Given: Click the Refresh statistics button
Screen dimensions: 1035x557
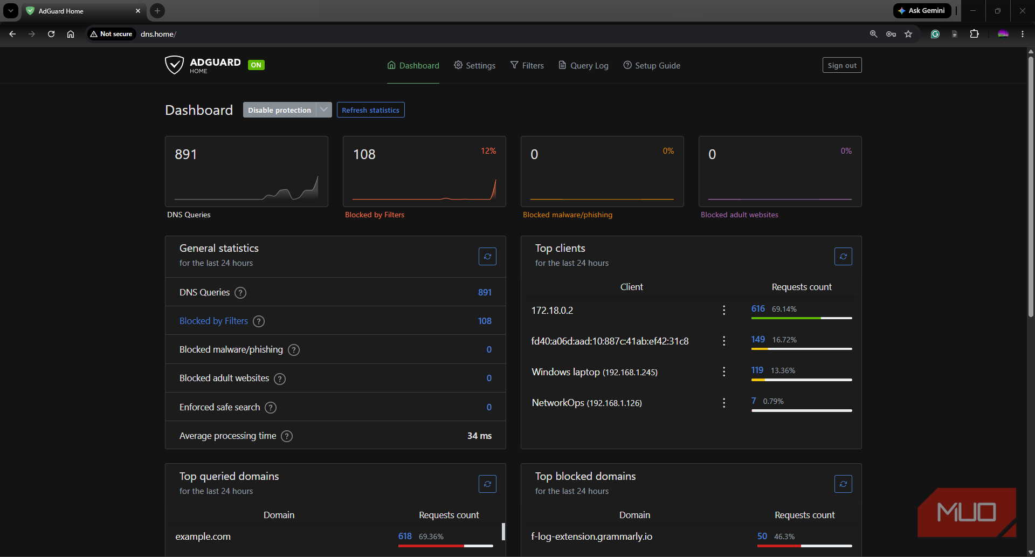Looking at the screenshot, I should click(371, 110).
